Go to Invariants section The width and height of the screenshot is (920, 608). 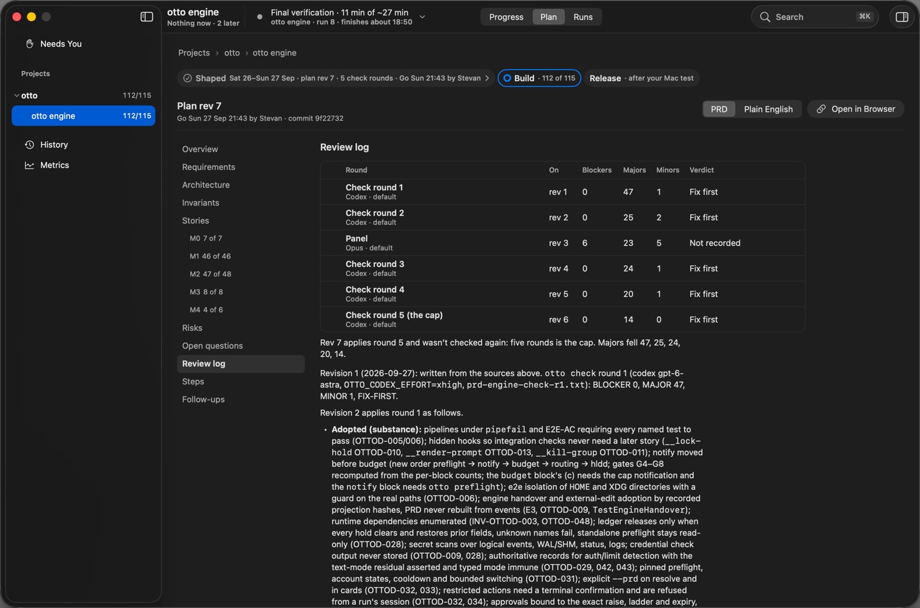(x=240, y=202)
